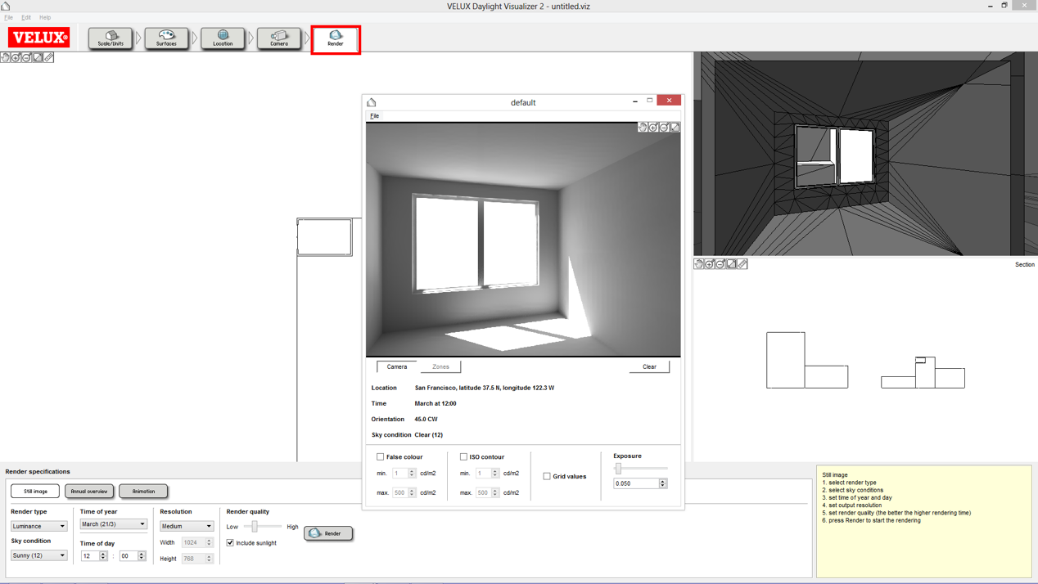
Task: Open the Time of year March dropdown
Action: (x=113, y=524)
